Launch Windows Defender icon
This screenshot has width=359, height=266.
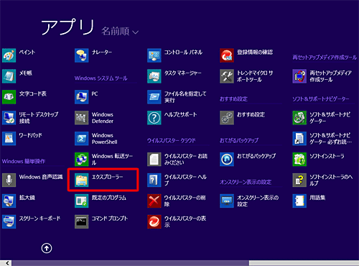click(82, 118)
